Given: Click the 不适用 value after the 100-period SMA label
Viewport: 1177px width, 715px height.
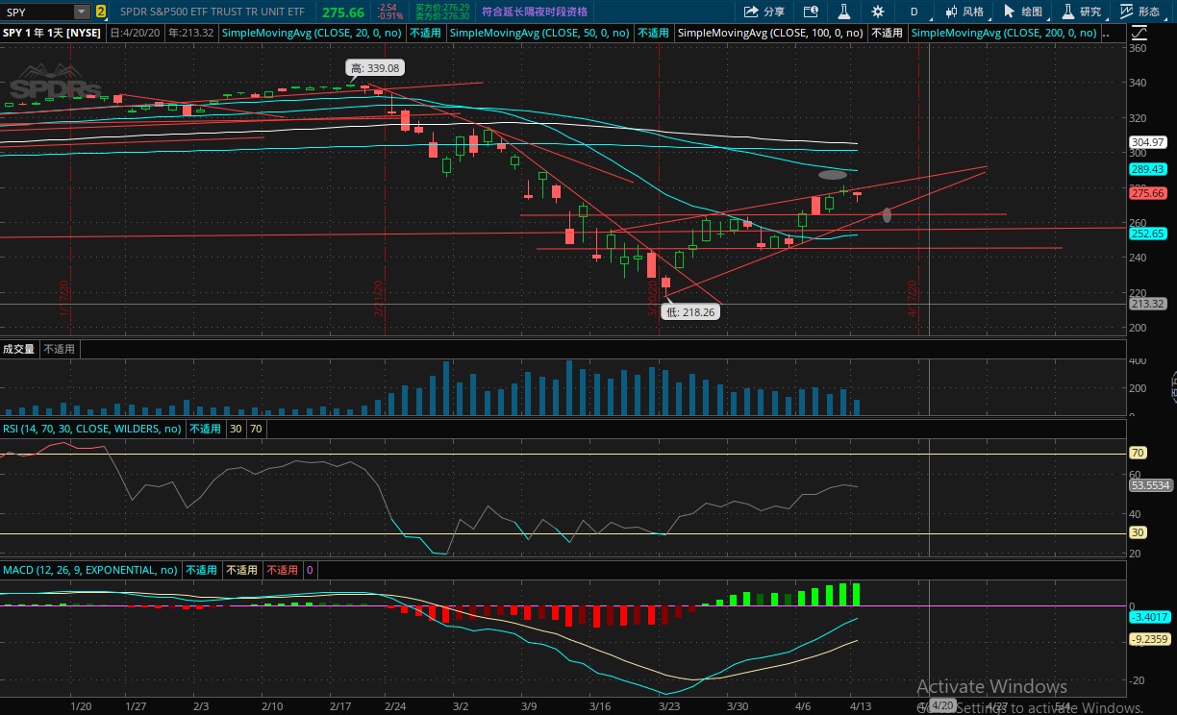Looking at the screenshot, I should [887, 33].
